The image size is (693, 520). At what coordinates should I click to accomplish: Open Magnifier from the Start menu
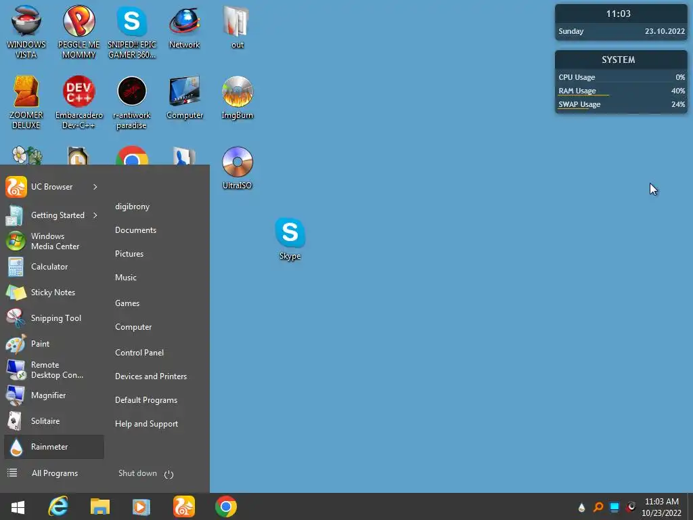(x=54, y=395)
